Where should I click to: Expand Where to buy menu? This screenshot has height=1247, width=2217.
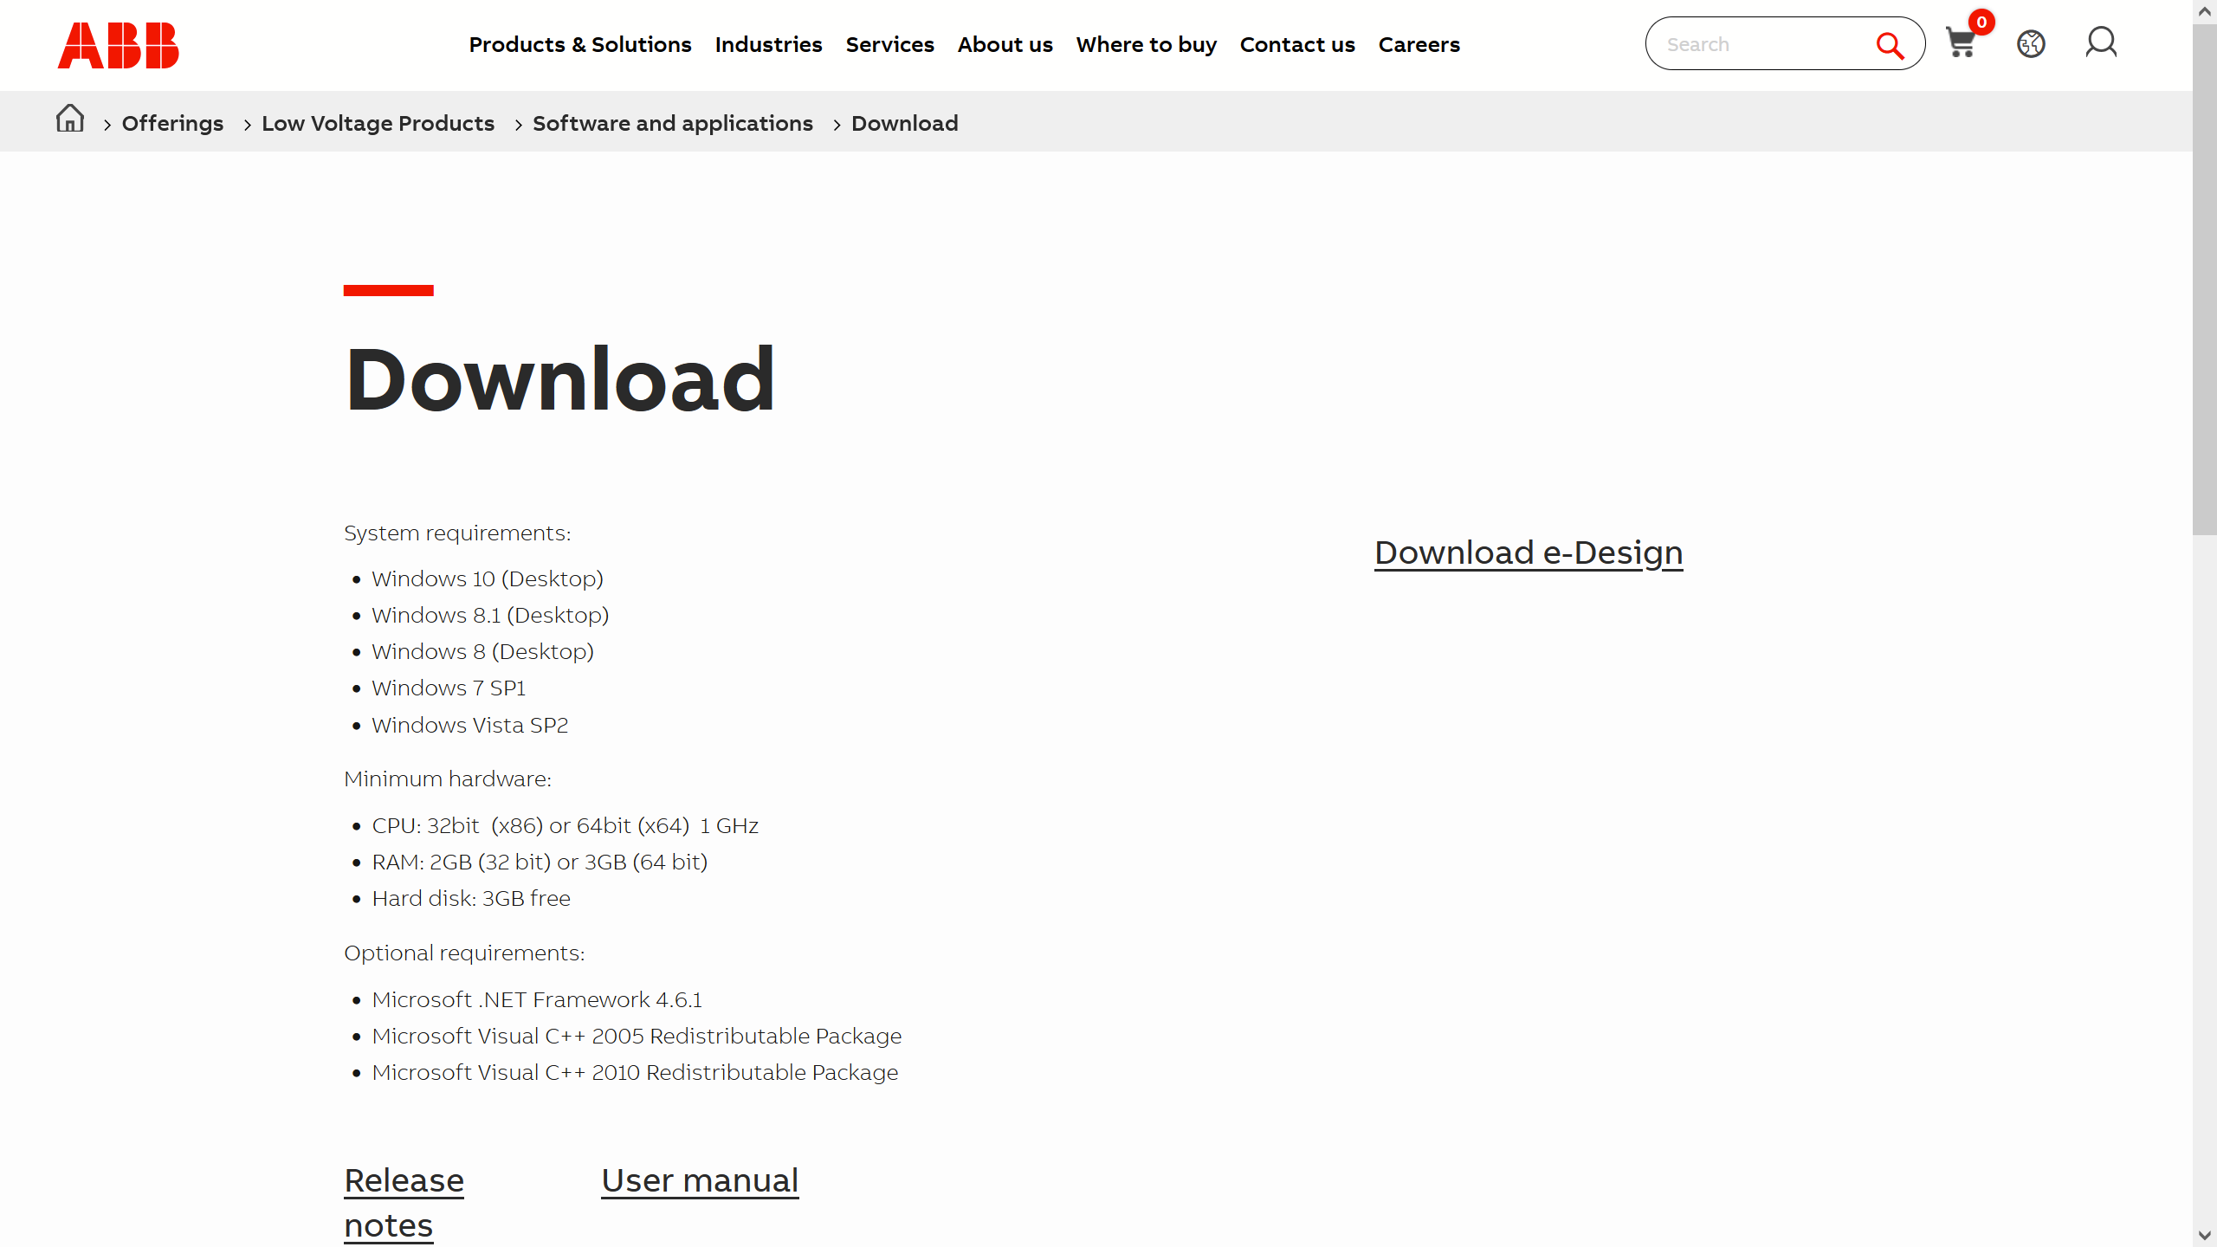point(1146,45)
